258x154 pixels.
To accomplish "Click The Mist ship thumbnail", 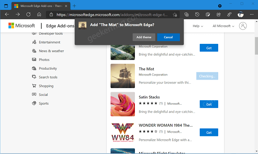I will point(123,76).
